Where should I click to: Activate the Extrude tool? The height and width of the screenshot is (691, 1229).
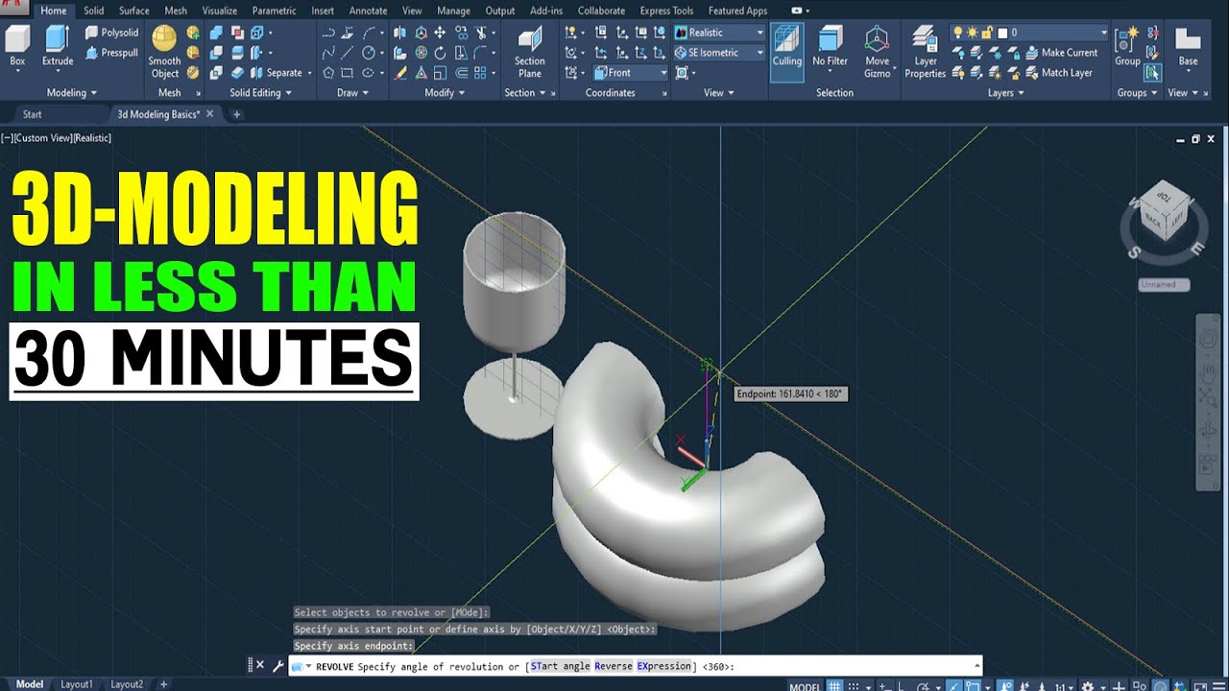(58, 47)
